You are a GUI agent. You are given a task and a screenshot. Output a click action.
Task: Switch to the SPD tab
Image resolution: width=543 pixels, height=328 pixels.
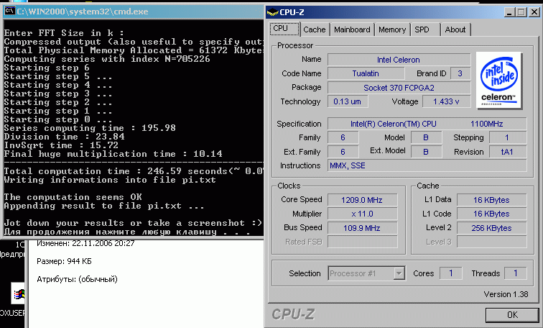pyautogui.click(x=425, y=29)
